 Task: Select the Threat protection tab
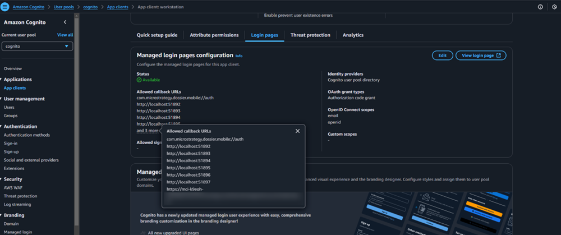[310, 35]
